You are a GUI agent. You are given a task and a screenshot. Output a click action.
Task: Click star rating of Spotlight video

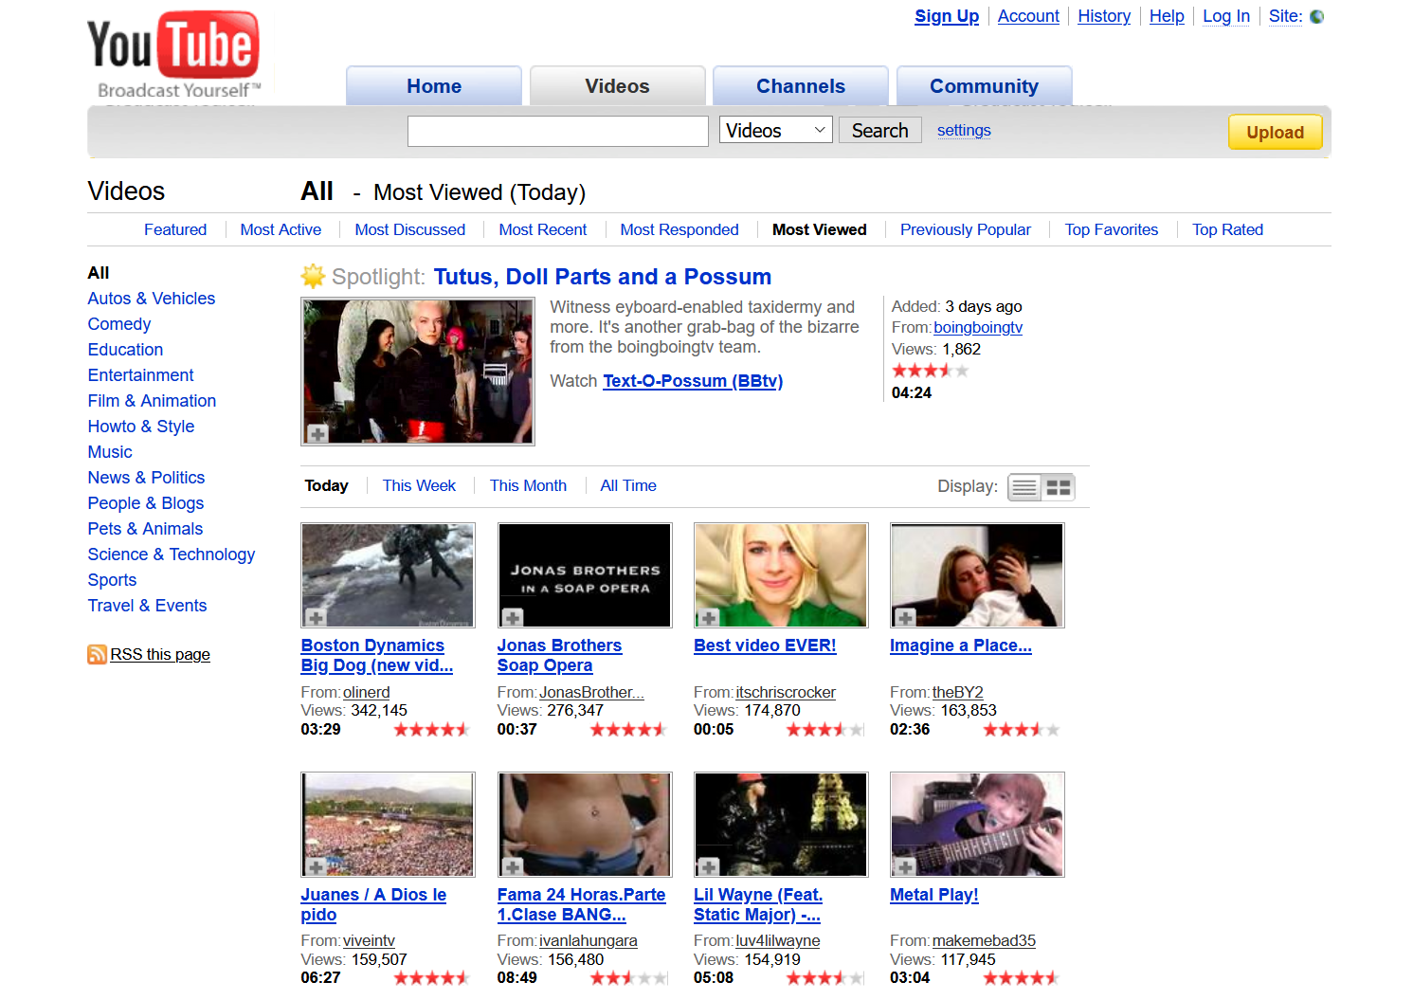(931, 371)
